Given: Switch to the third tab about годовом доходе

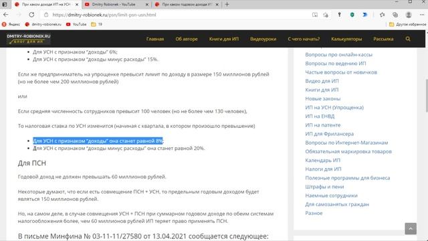Looking at the screenshot, I should pyautogui.click(x=187, y=5).
